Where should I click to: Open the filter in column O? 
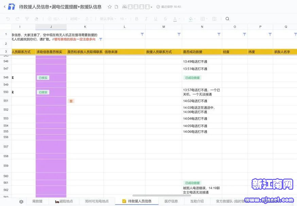coord(245,34)
